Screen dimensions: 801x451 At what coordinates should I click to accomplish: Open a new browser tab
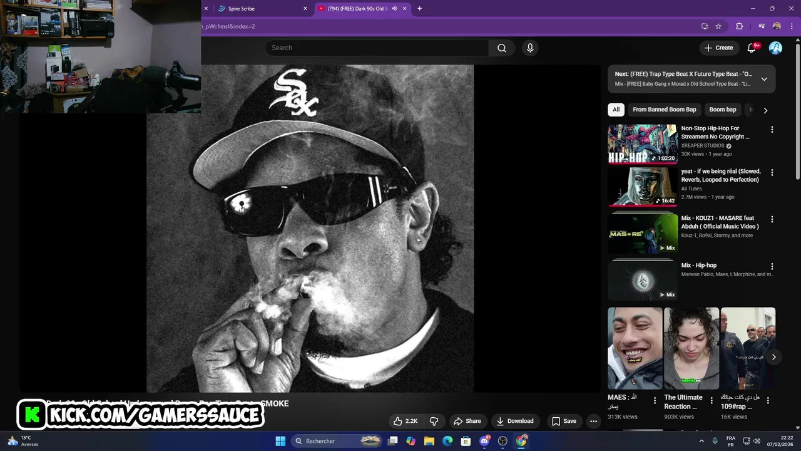coord(419,9)
